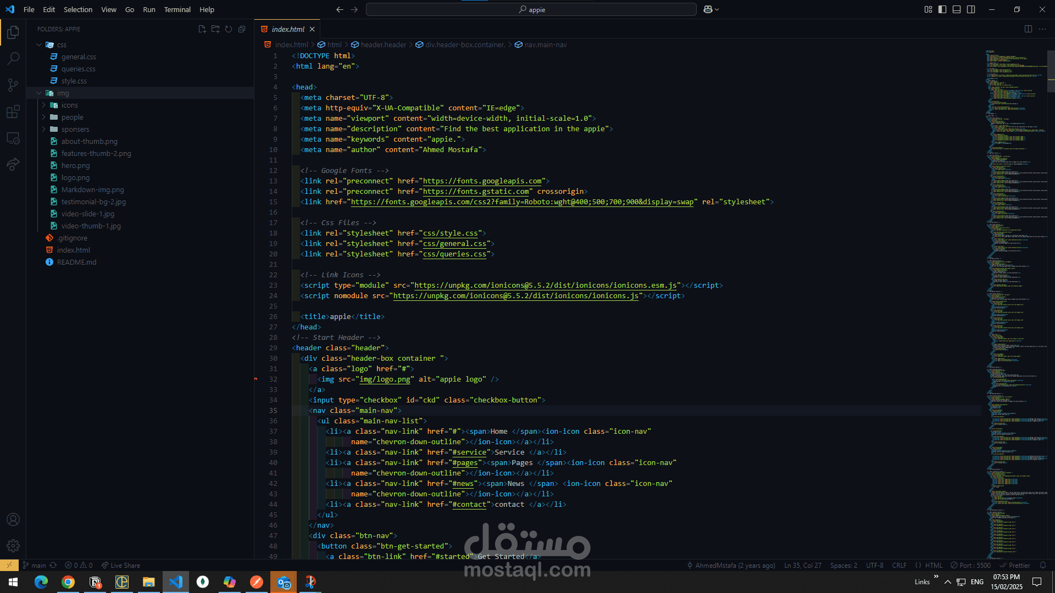Click Refresh Explorer icon
The height and width of the screenshot is (593, 1055).
click(229, 29)
